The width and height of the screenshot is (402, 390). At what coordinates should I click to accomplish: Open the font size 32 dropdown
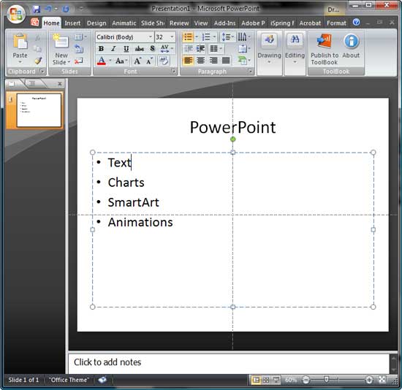click(x=172, y=37)
